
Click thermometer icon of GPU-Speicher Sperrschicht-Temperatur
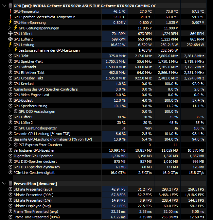coord(10,17)
